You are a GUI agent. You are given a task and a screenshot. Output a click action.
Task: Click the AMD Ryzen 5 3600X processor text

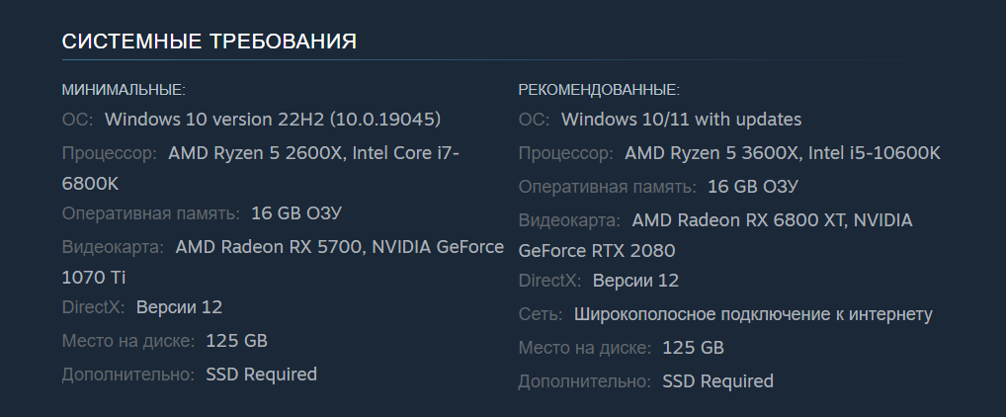coord(712,153)
